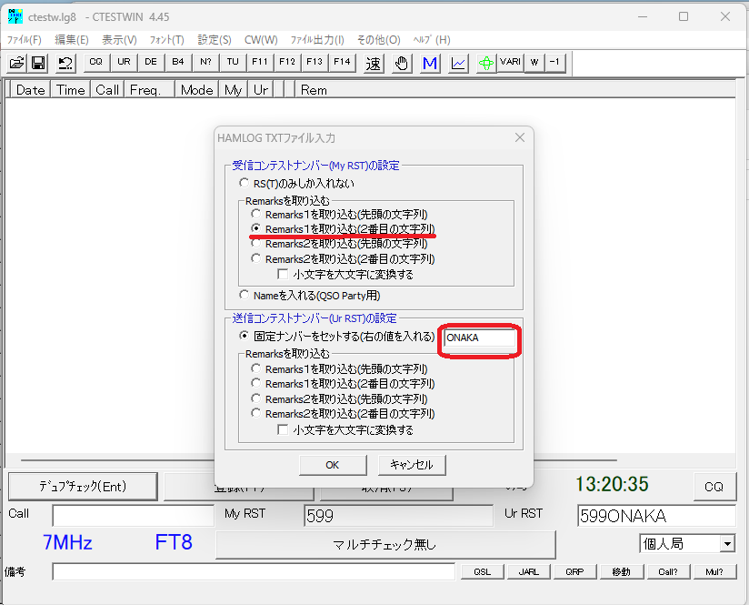Click the Ur RST field showing 599ONAKA
This screenshot has height=605, width=749.
pos(656,516)
